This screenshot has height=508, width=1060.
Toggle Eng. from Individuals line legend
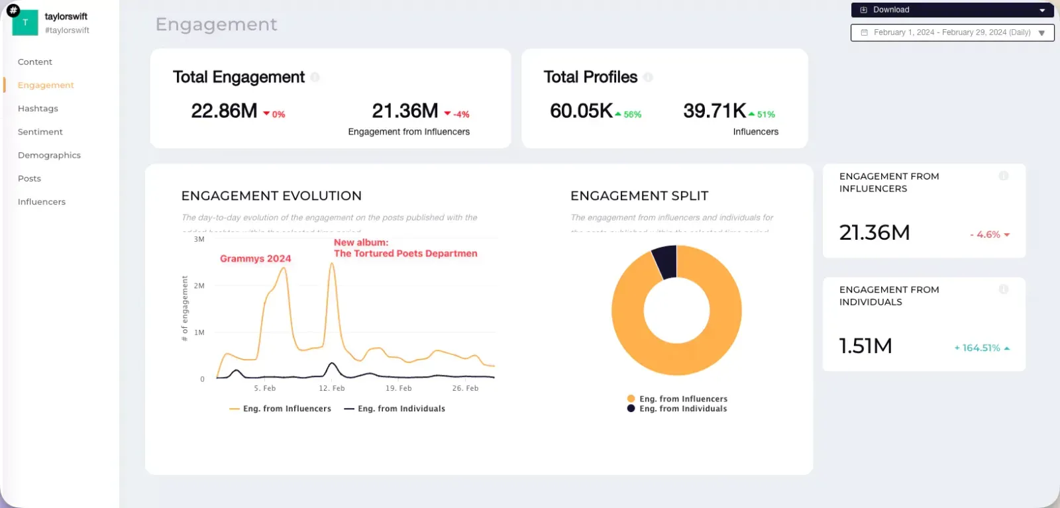395,409
